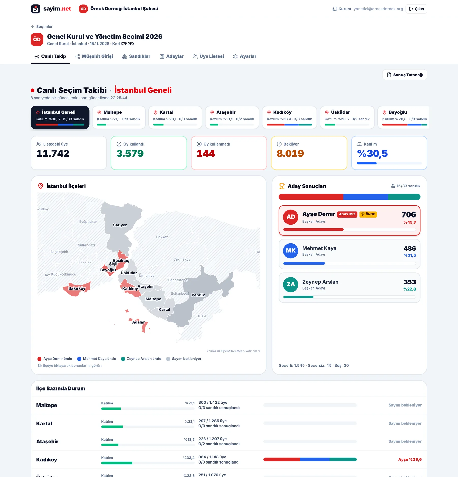Viewport: 458px width, 477px height.
Task: Select the Ataşehir district card
Action: point(232,118)
